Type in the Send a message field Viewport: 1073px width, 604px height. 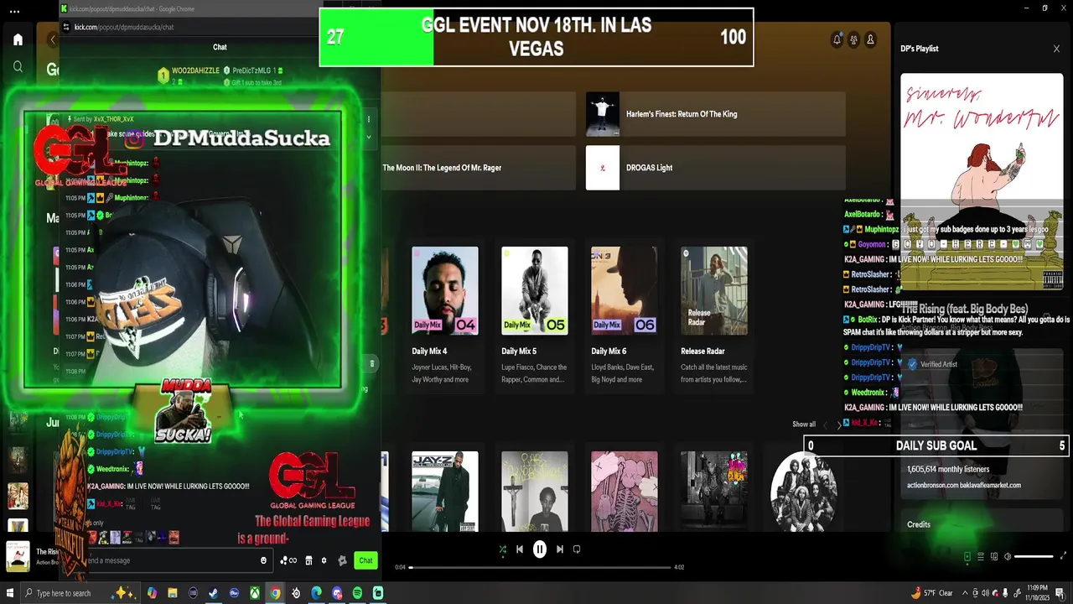[x=168, y=560]
